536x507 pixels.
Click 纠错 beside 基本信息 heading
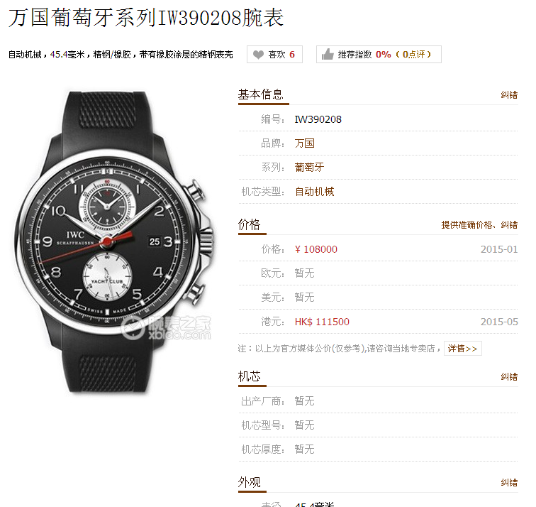click(x=509, y=95)
